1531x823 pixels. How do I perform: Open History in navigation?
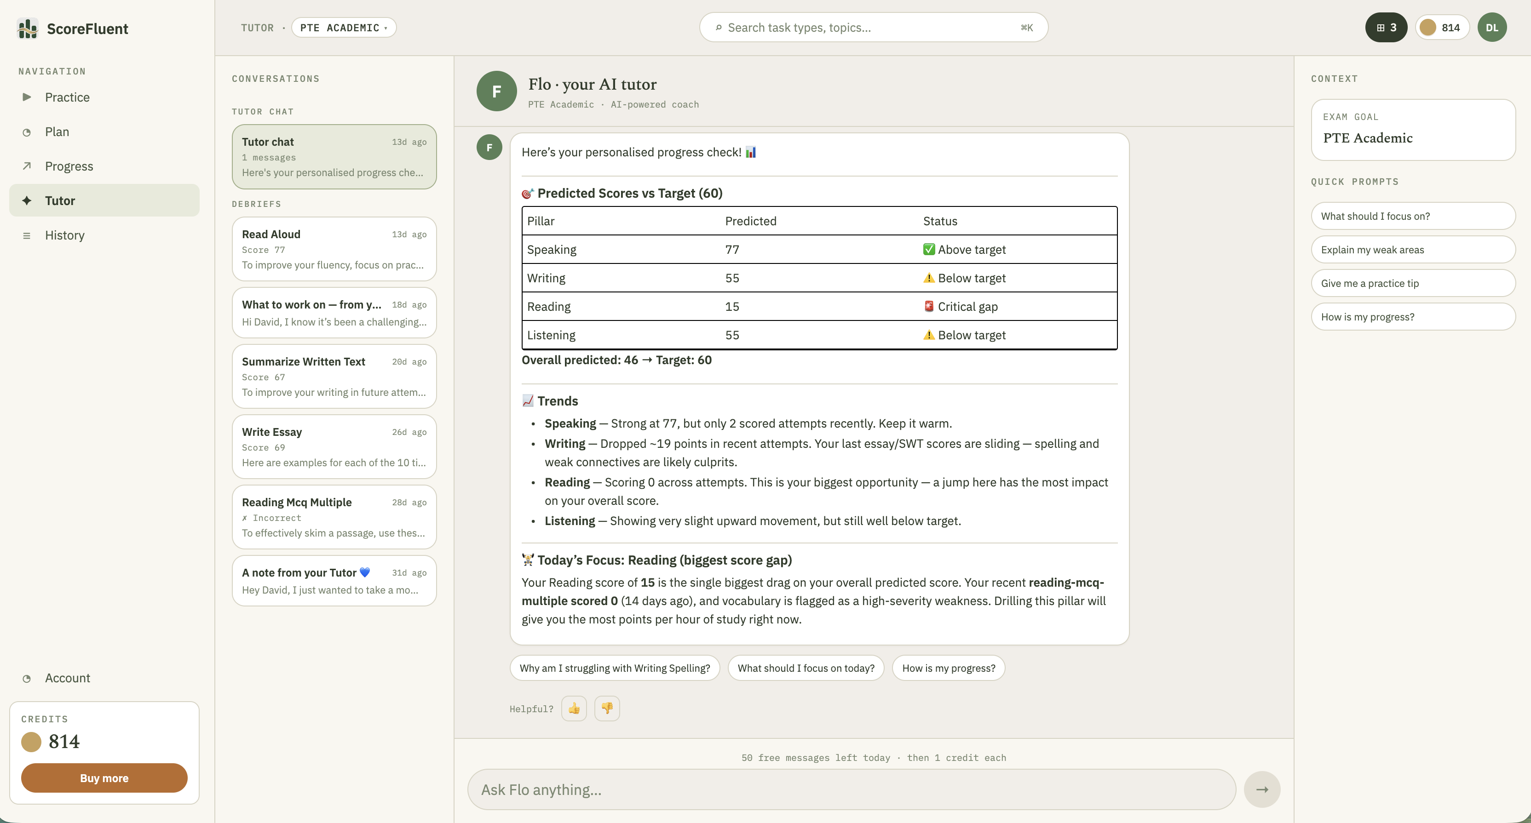(104, 235)
